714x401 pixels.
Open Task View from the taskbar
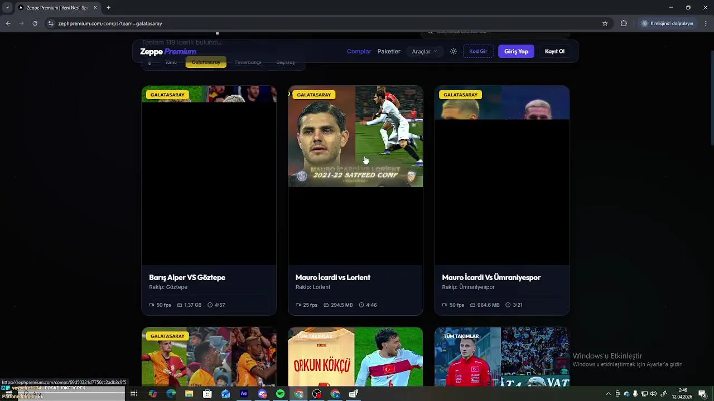coord(134,394)
